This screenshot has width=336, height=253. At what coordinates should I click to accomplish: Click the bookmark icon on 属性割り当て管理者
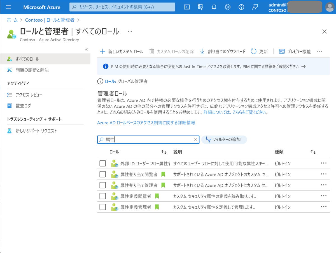pyautogui.click(x=163, y=185)
